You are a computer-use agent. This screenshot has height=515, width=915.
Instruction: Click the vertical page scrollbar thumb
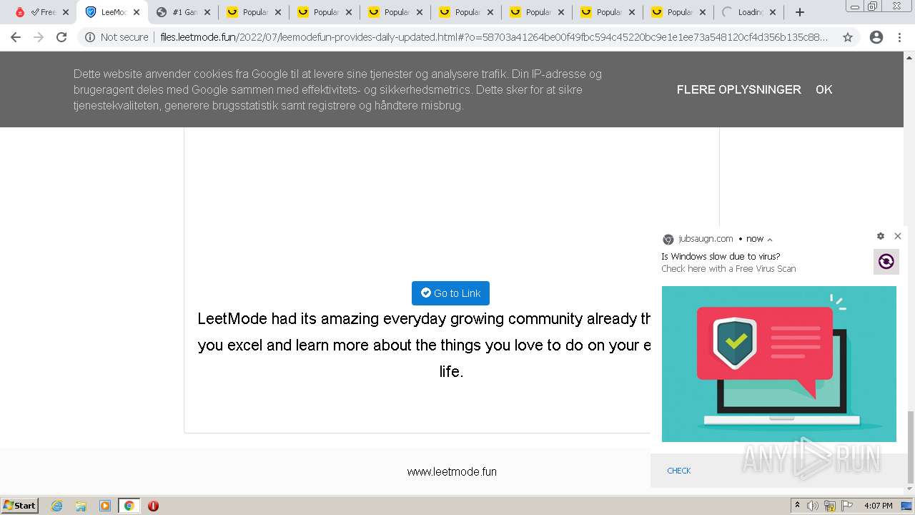910,447
